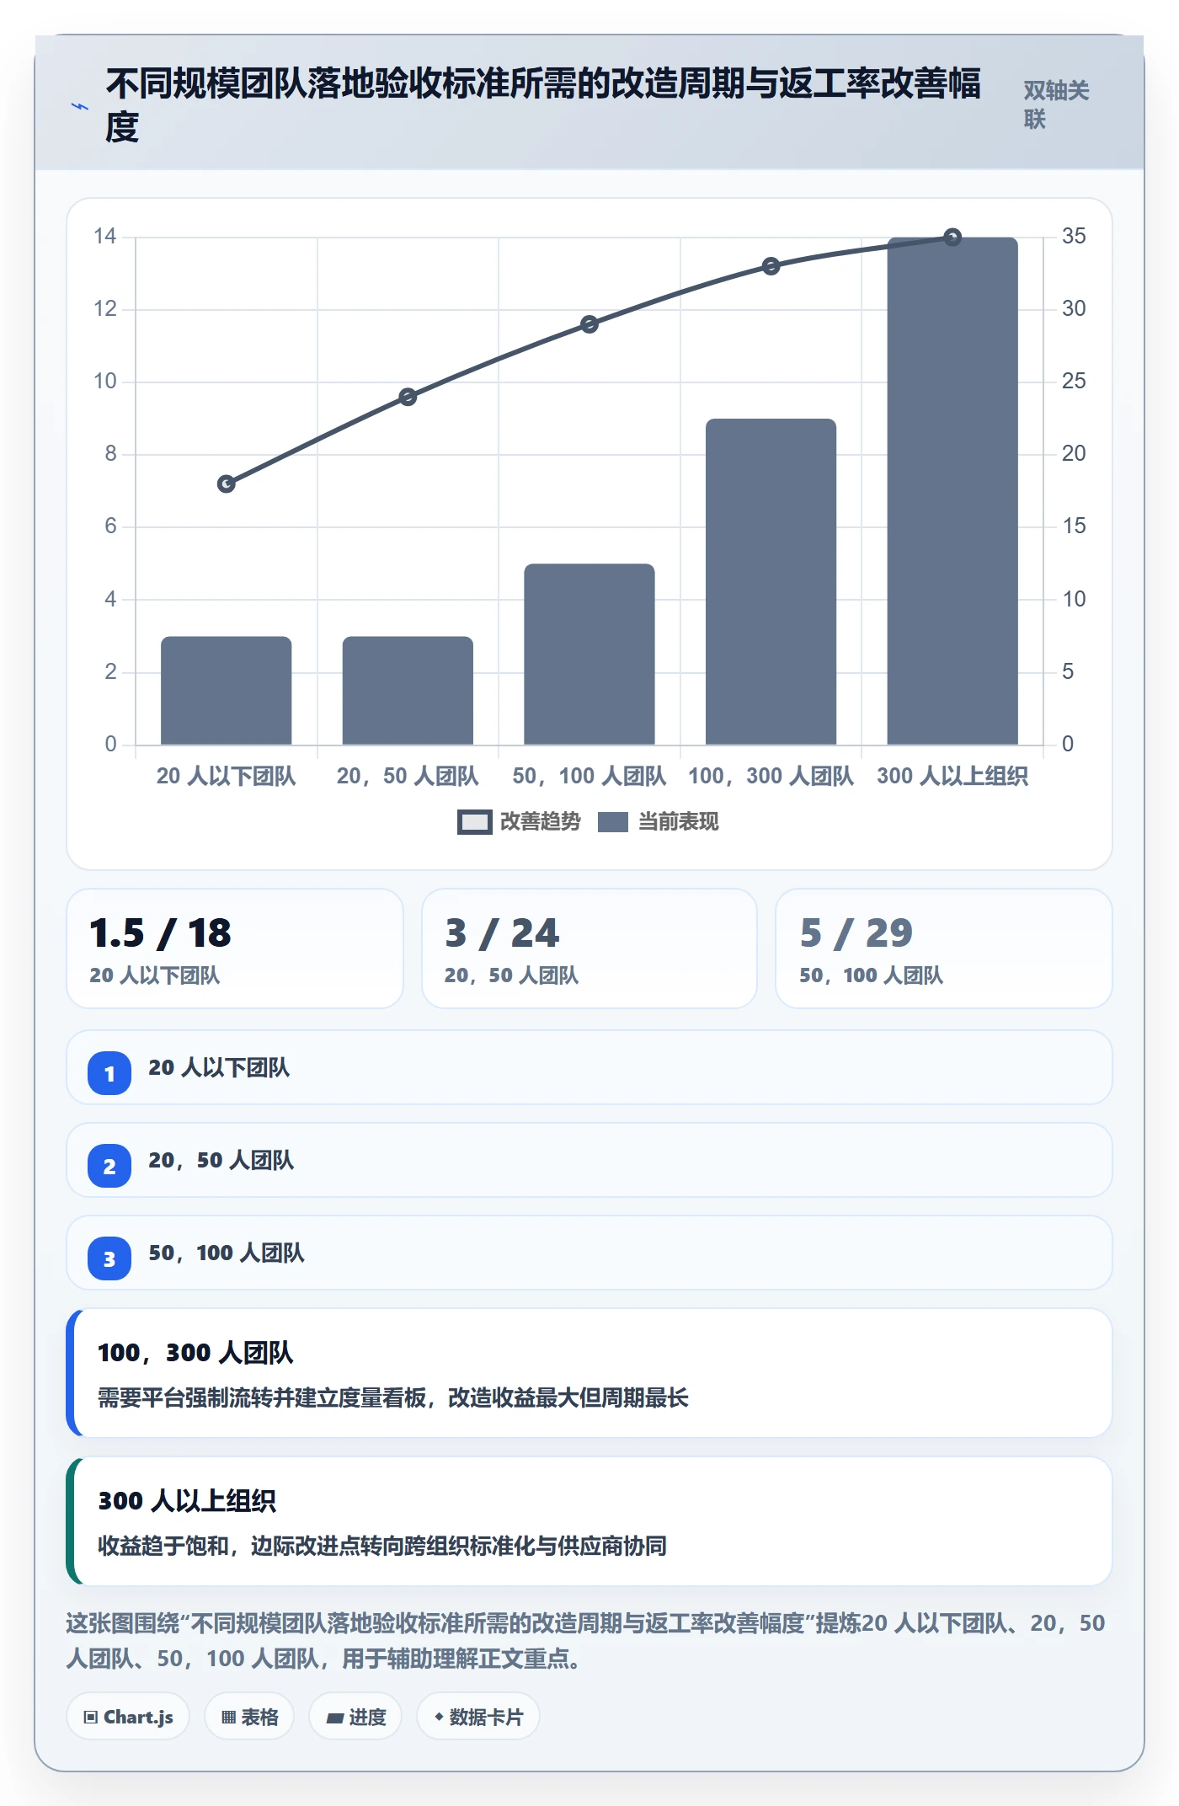
Task: Select the 表格 tag
Action: [x=249, y=1717]
